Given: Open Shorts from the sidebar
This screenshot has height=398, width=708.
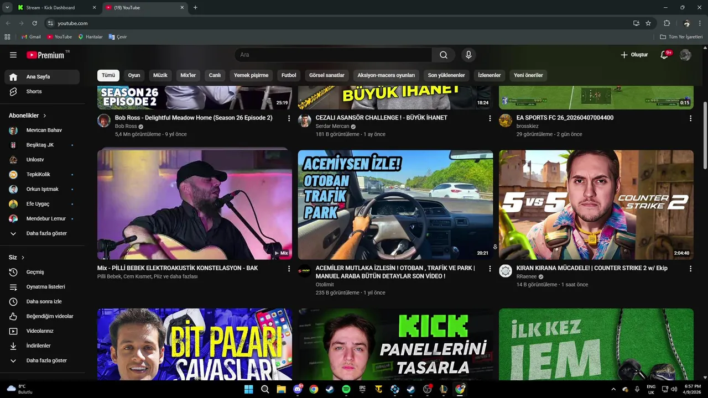Looking at the screenshot, I should click(42, 92).
